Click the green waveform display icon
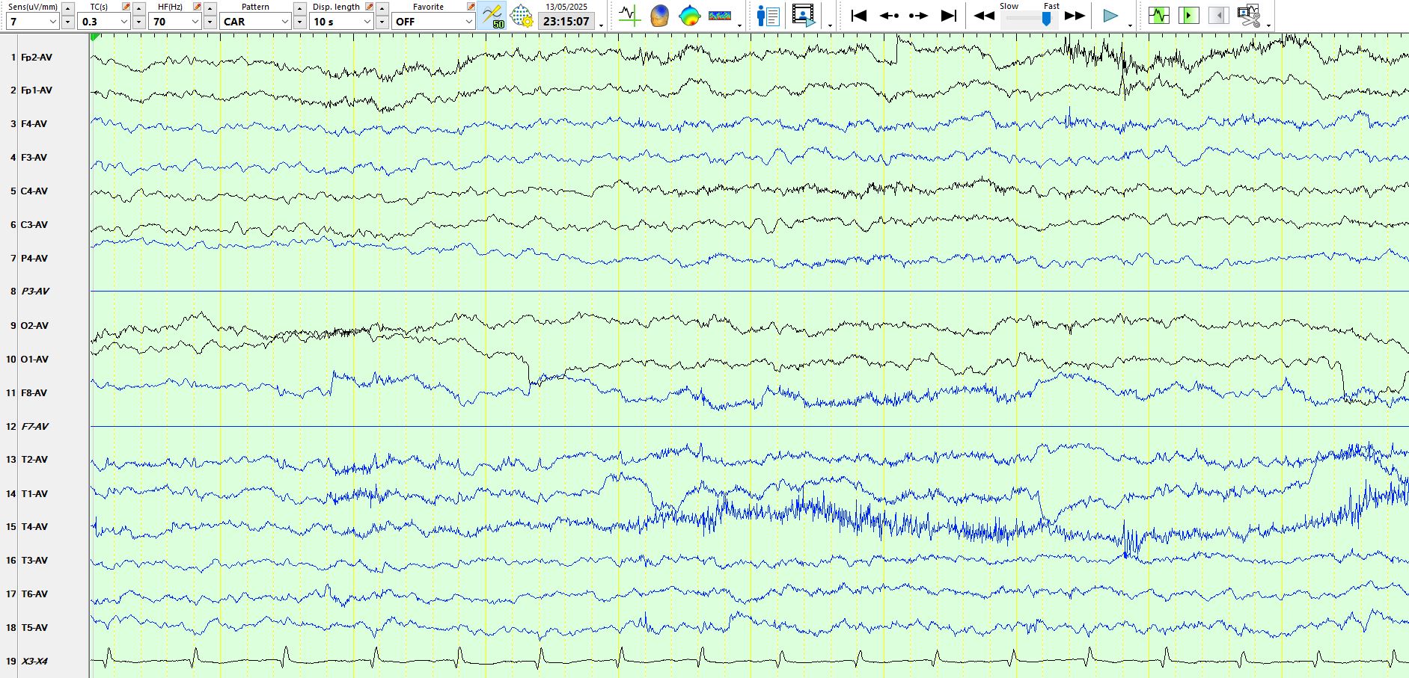Screen dimensions: 1409x678 click(x=1159, y=15)
